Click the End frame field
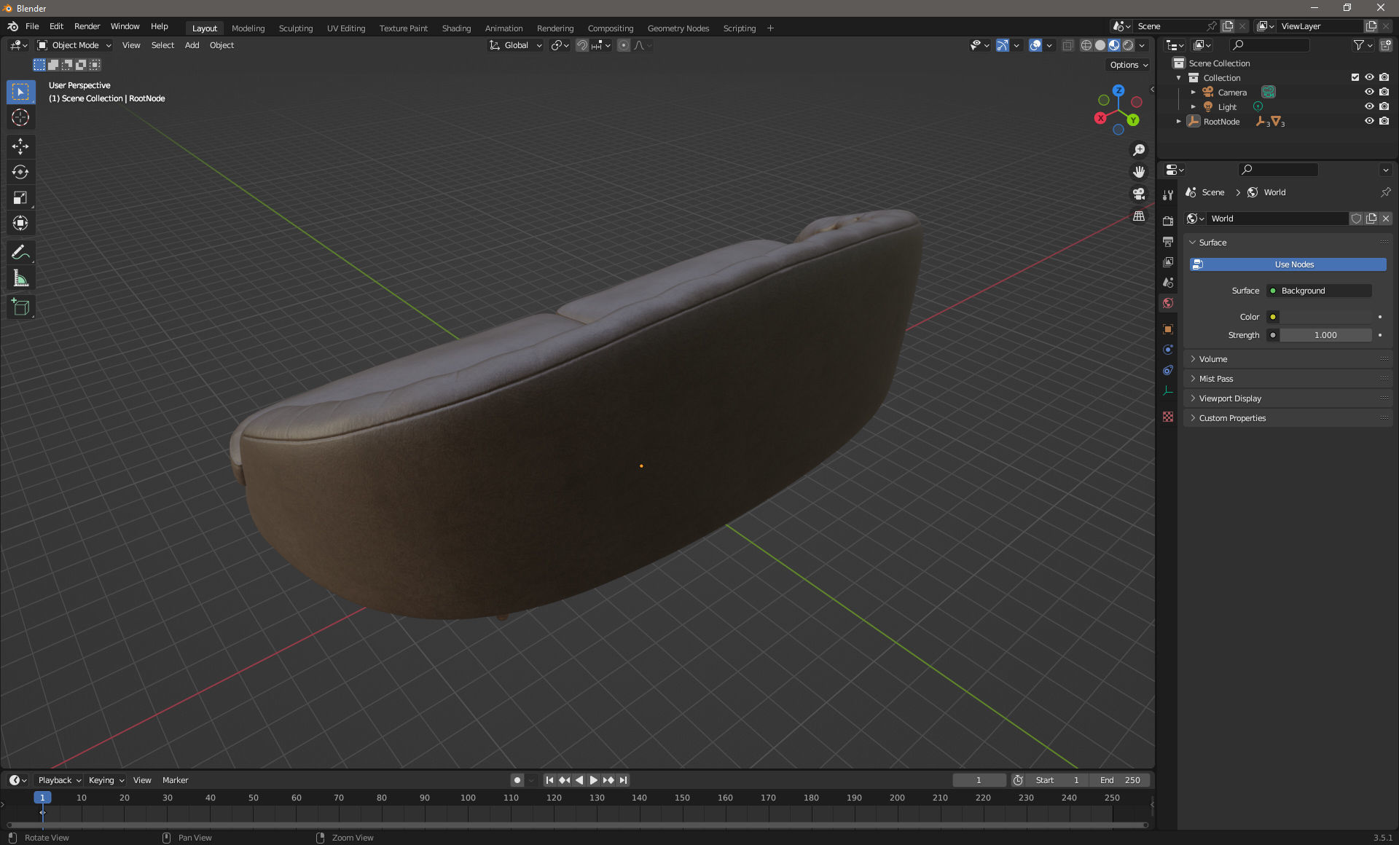Screen dimensions: 1399x845 (x=1120, y=780)
